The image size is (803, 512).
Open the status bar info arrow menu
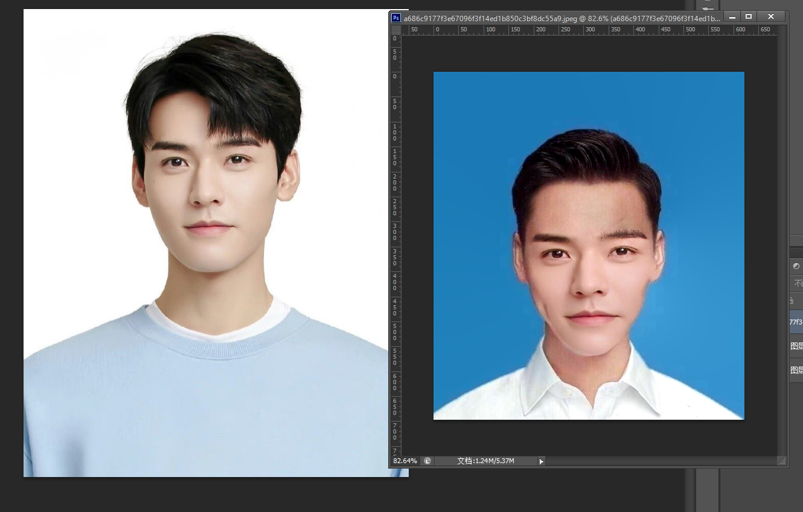[x=541, y=461]
